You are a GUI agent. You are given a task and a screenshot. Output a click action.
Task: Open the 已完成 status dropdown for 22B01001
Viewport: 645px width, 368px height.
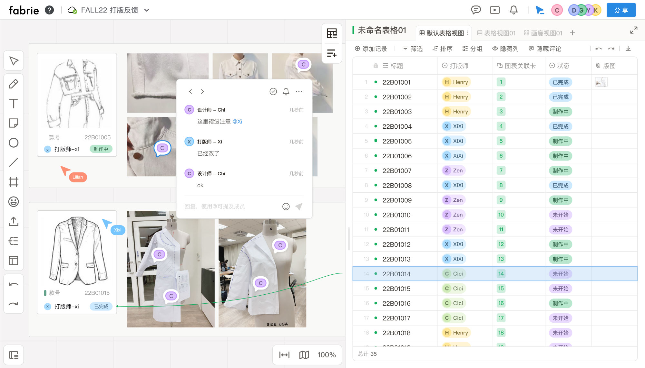click(560, 82)
